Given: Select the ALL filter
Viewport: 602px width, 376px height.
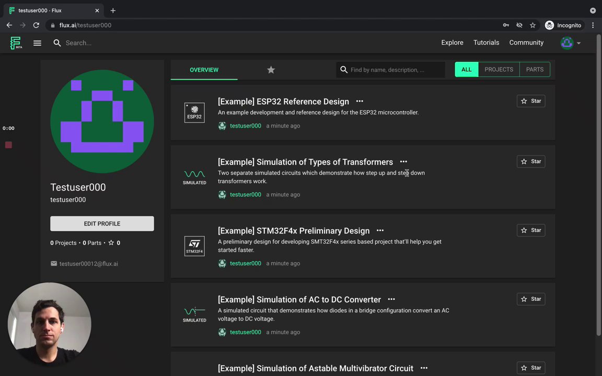Looking at the screenshot, I should [467, 69].
